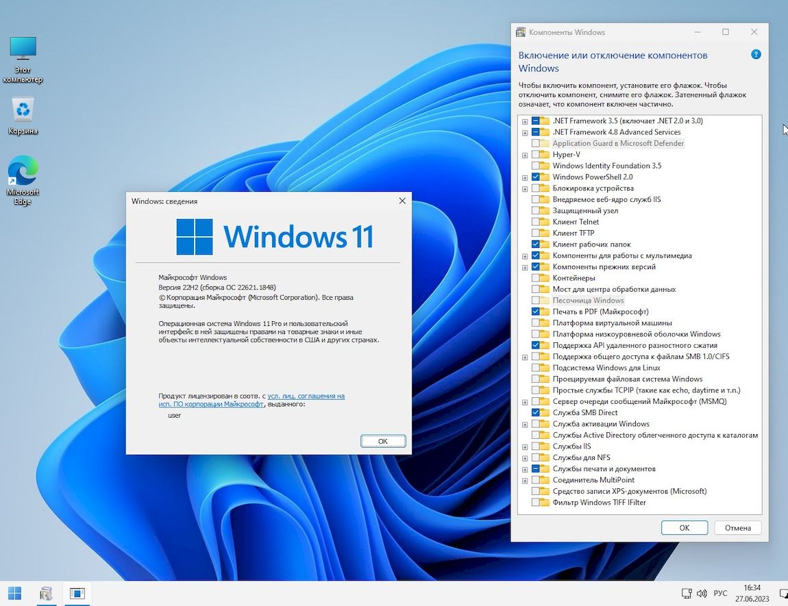
Task: Expand Компоненты для работы с мультимедиа
Action: tap(525, 256)
